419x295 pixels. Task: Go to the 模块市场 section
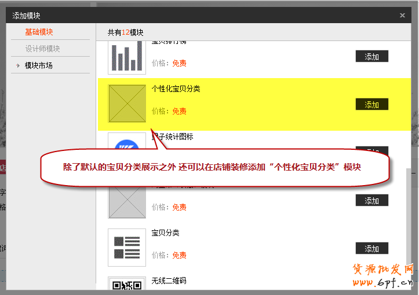click(39, 66)
